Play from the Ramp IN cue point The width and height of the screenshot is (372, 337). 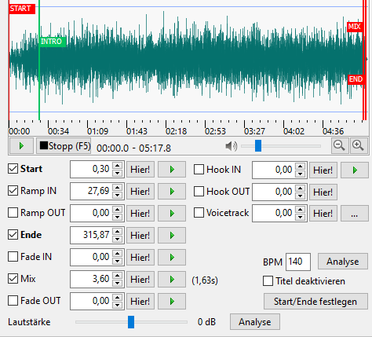tap(172, 192)
